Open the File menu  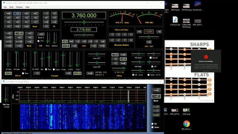(5, 7)
